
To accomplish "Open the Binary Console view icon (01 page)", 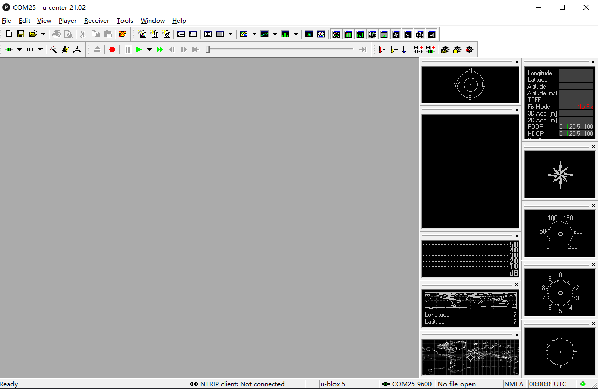I will click(x=155, y=34).
